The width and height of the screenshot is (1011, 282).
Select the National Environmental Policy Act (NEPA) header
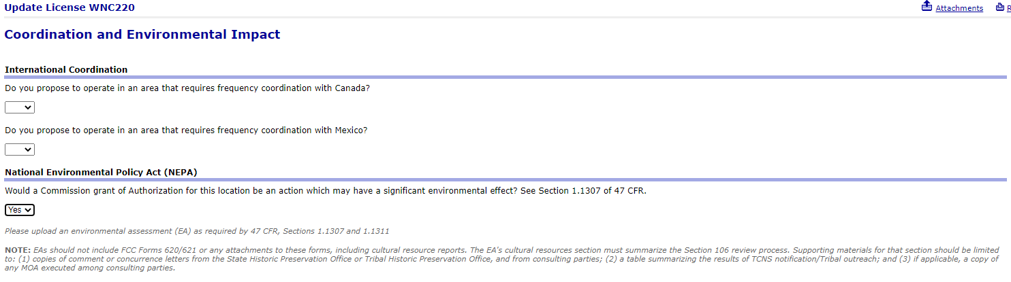(101, 172)
